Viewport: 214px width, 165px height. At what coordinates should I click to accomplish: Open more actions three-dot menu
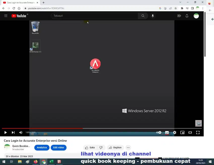128,148
